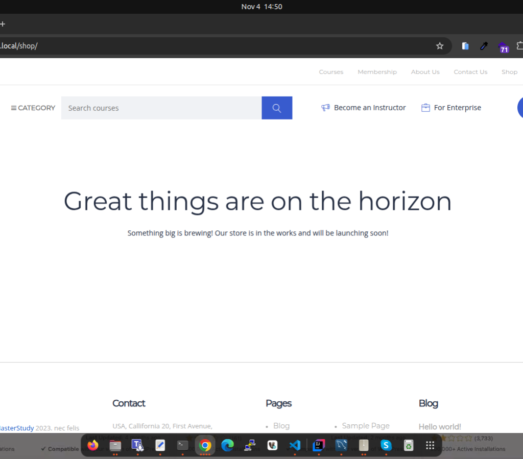Open the eyedropper color picker extension
The height and width of the screenshot is (459, 523).
[484, 46]
